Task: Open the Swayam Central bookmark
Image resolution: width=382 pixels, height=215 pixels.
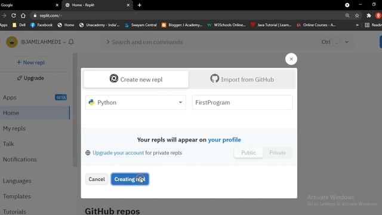Action: (x=141, y=25)
